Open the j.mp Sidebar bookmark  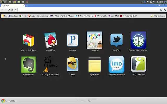point(43,16)
